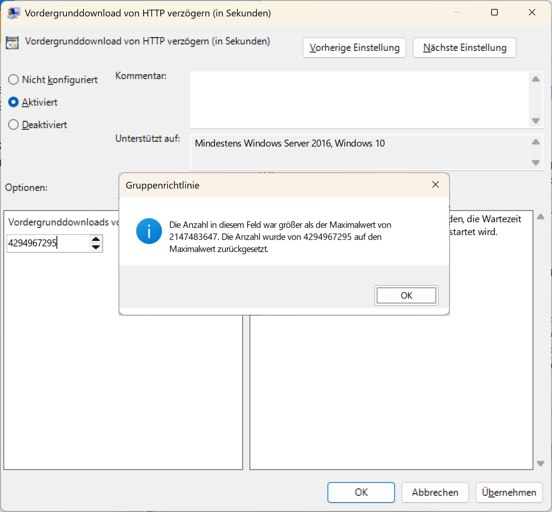This screenshot has width=552, height=512.
Task: Decrease the download delay value with down arrow
Action: (96, 247)
